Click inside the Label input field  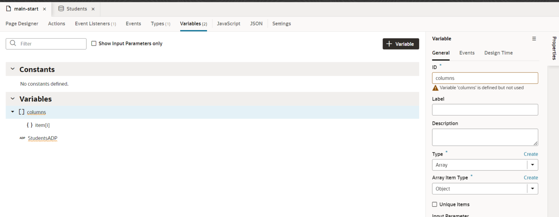coord(485,110)
